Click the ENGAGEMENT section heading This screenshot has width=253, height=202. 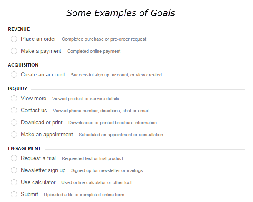point(24,148)
